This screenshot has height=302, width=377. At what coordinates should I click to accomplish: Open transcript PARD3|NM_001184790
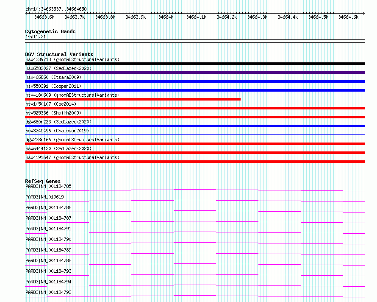pos(48,239)
